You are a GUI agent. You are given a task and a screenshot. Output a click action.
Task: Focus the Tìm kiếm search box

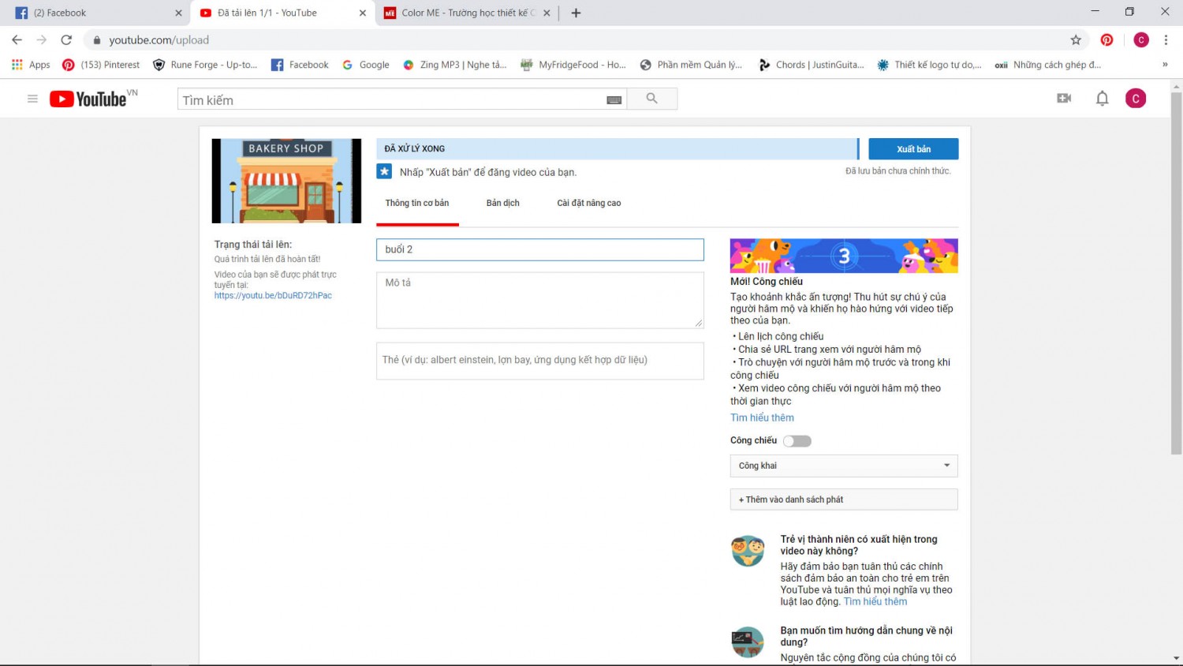391,99
